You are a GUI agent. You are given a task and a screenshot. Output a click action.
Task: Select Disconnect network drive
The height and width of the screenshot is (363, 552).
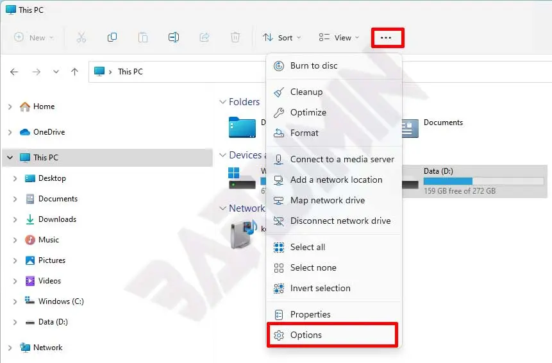pyautogui.click(x=334, y=221)
